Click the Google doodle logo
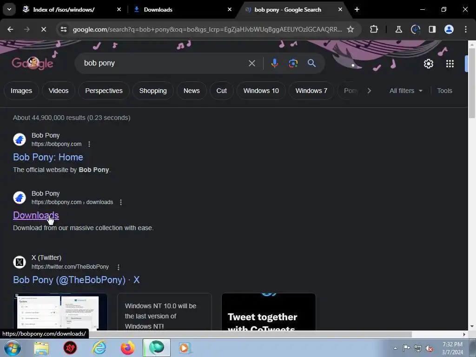476x357 pixels. pyautogui.click(x=33, y=63)
